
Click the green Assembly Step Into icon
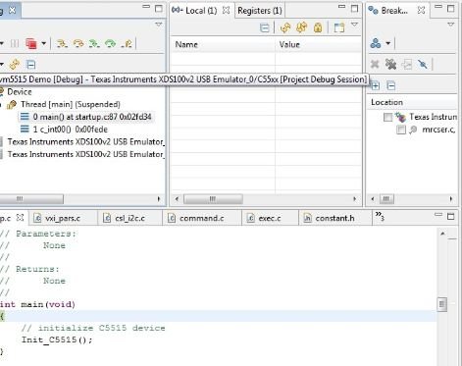point(94,43)
